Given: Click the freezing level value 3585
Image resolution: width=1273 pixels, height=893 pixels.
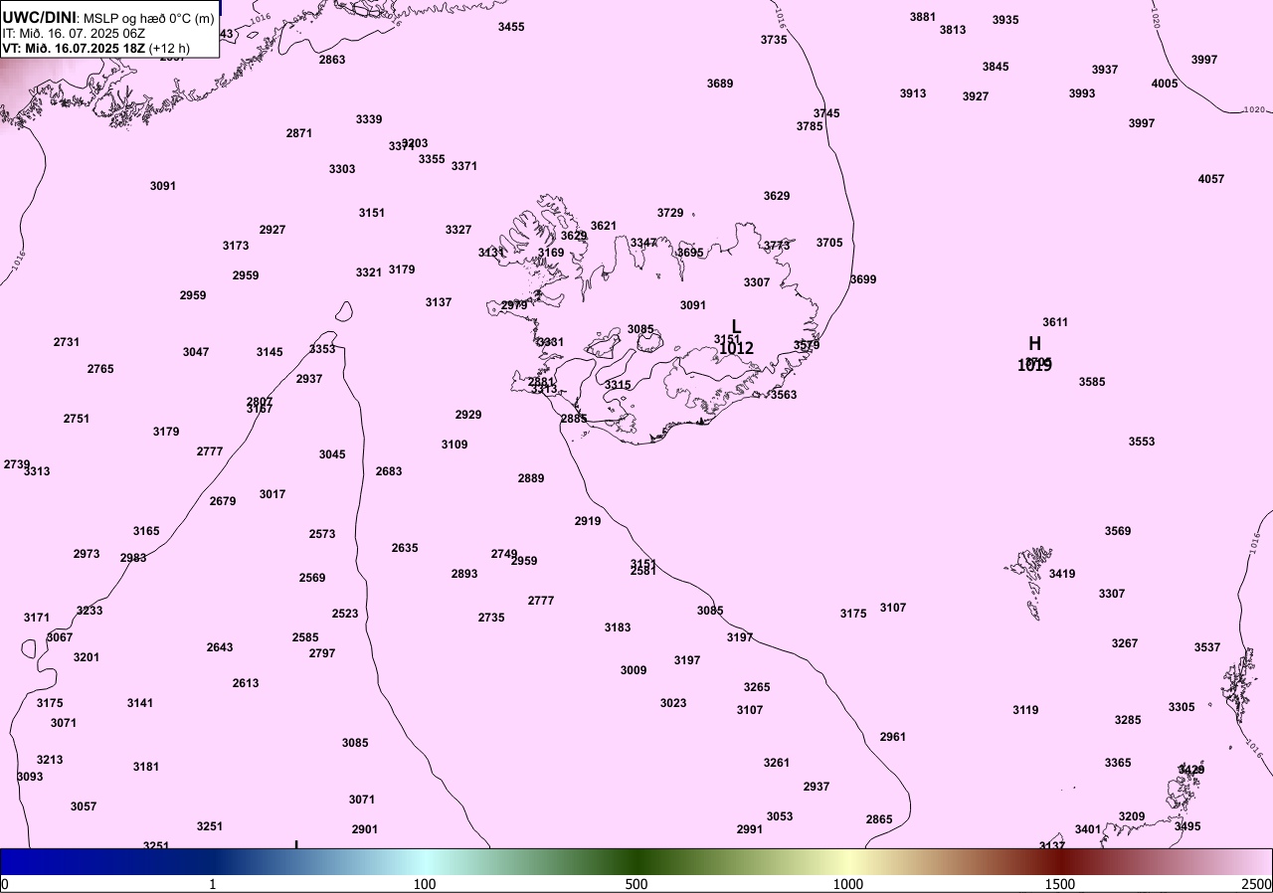Looking at the screenshot, I should [1092, 382].
